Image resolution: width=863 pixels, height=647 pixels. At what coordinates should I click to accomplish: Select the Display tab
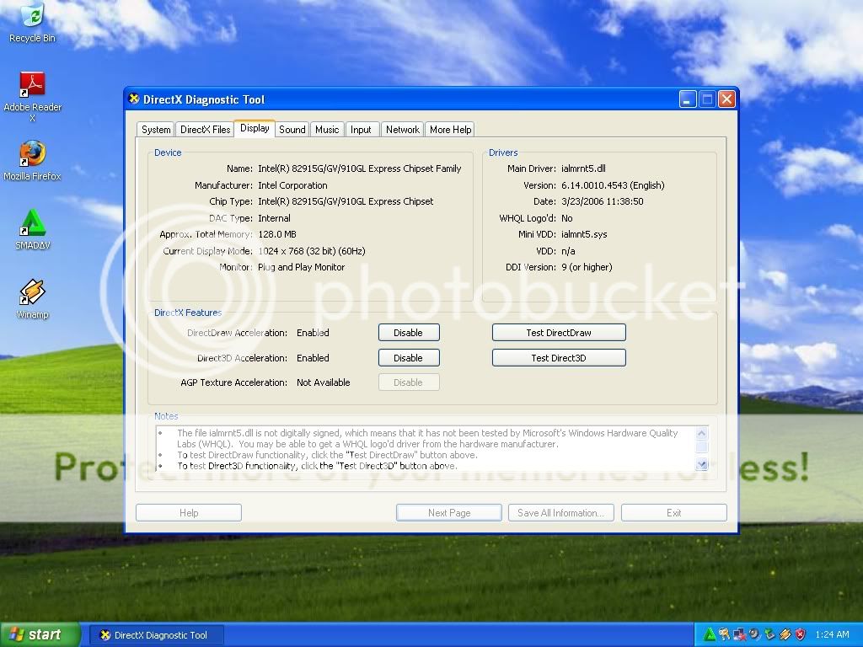[255, 128]
